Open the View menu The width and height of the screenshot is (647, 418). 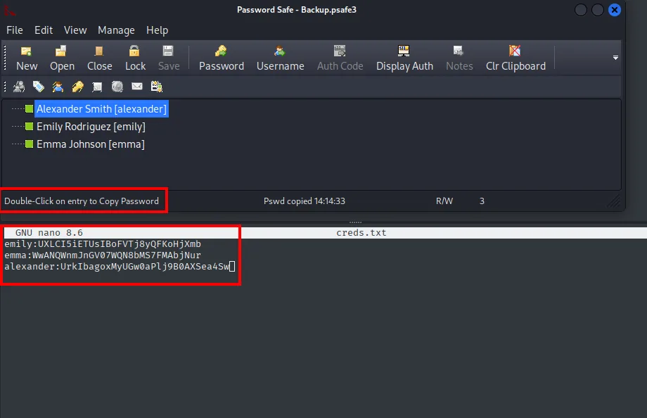pos(75,30)
